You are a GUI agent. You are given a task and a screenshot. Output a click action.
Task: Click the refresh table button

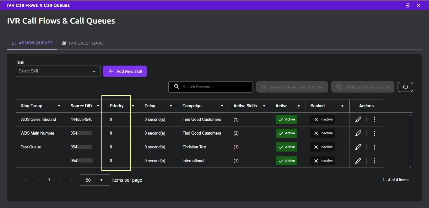[x=405, y=87]
